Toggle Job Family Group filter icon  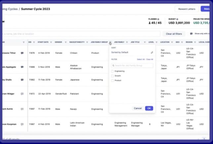(110, 42)
